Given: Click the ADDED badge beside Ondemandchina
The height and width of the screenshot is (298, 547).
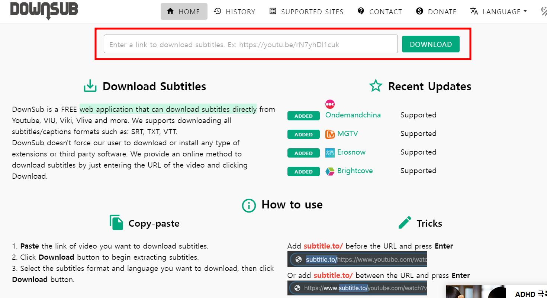Looking at the screenshot, I should click(303, 116).
